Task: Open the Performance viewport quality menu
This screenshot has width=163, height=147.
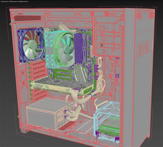Action: pos(14,1)
